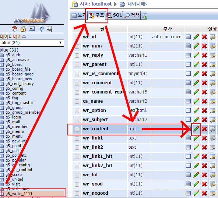Open the 검색 (Search) tab
The height and width of the screenshot is (198, 218).
click(x=132, y=15)
